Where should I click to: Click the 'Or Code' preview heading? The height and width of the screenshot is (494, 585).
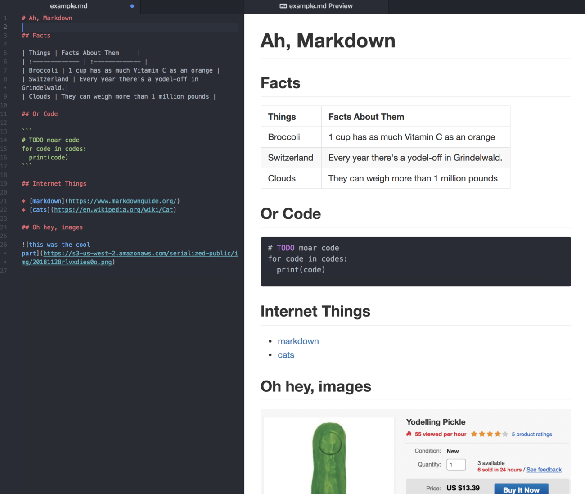click(291, 213)
